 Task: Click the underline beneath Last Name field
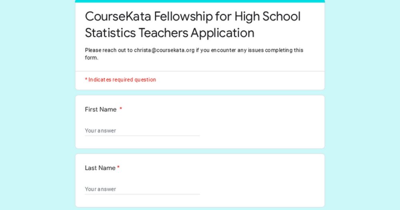click(142, 194)
